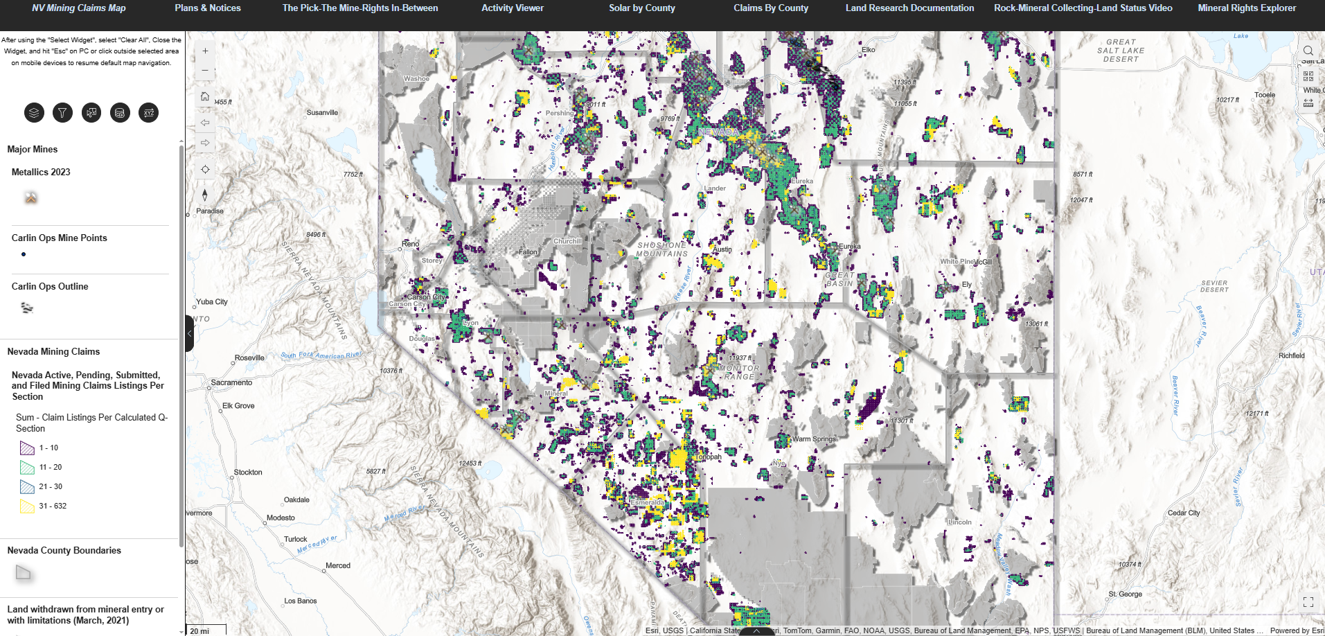This screenshot has height=636, width=1325.
Task: Open the XYZ coordinate conversion widget
Action: [149, 112]
